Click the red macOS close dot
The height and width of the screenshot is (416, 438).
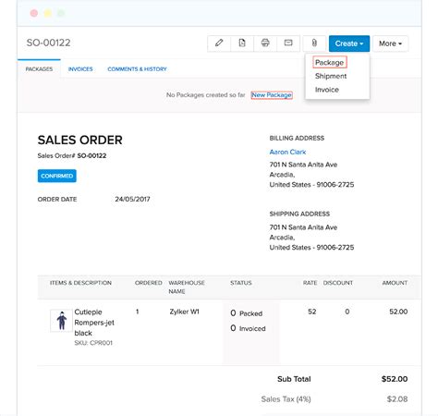(34, 13)
